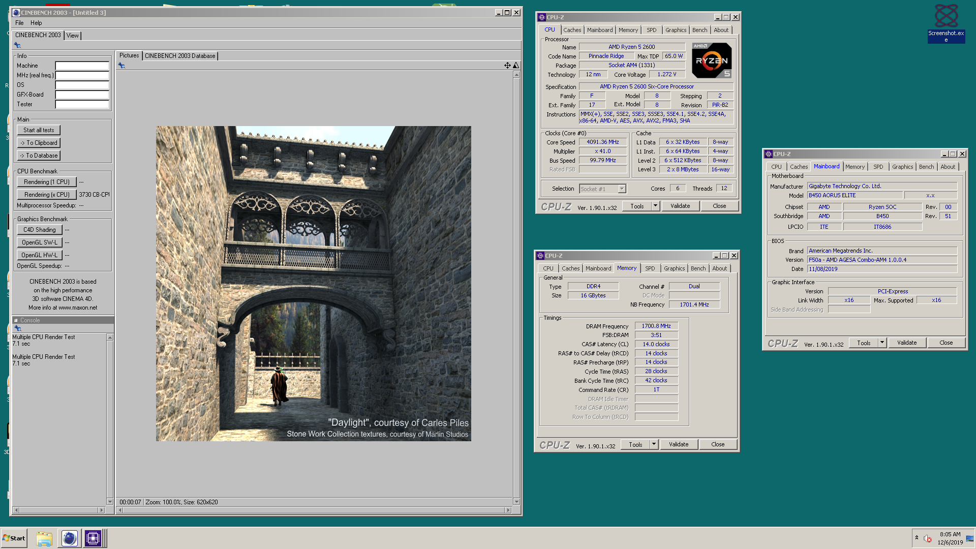Click the CPU-Z taskbar icon
976x549 pixels.
[93, 538]
